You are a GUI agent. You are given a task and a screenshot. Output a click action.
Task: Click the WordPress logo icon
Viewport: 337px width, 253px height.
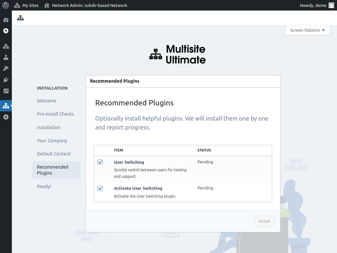[6, 5]
